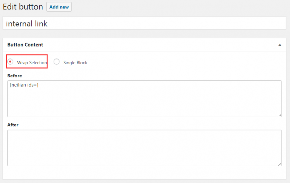
Task: Click the Add new button
Action: pyautogui.click(x=59, y=7)
